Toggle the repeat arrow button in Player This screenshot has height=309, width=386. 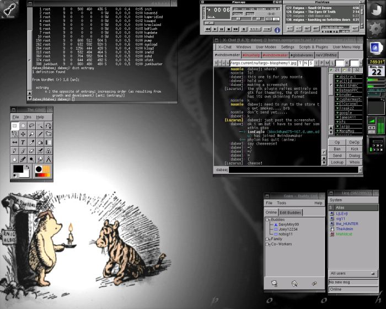coord(267,29)
